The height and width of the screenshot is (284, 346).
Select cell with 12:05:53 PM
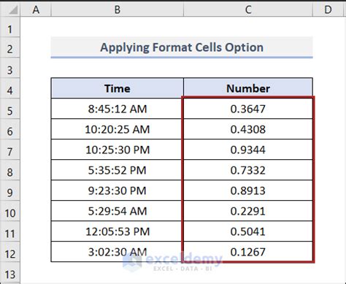[118, 231]
